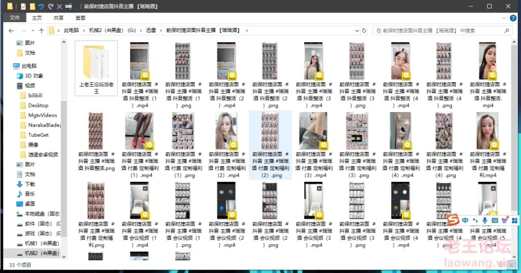Click Sogou IME toolbox grid icon
This screenshot has height=273, width=521.
(514, 220)
